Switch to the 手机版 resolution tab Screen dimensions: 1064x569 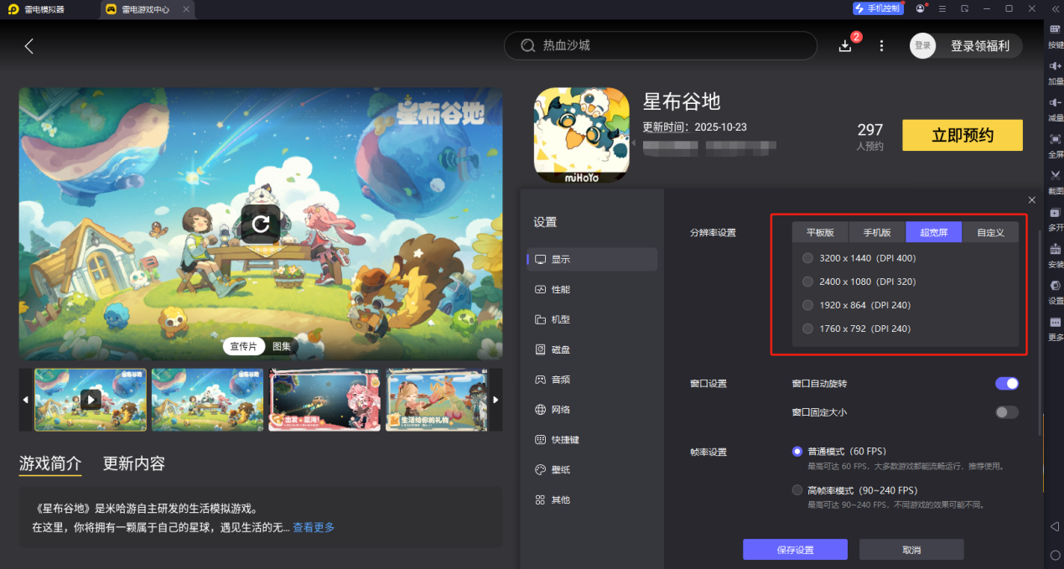coord(876,232)
